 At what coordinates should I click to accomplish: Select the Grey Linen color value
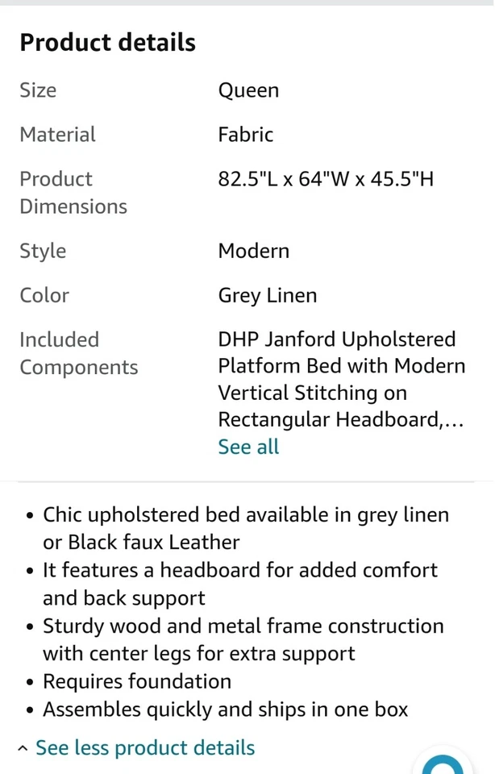pos(267,295)
